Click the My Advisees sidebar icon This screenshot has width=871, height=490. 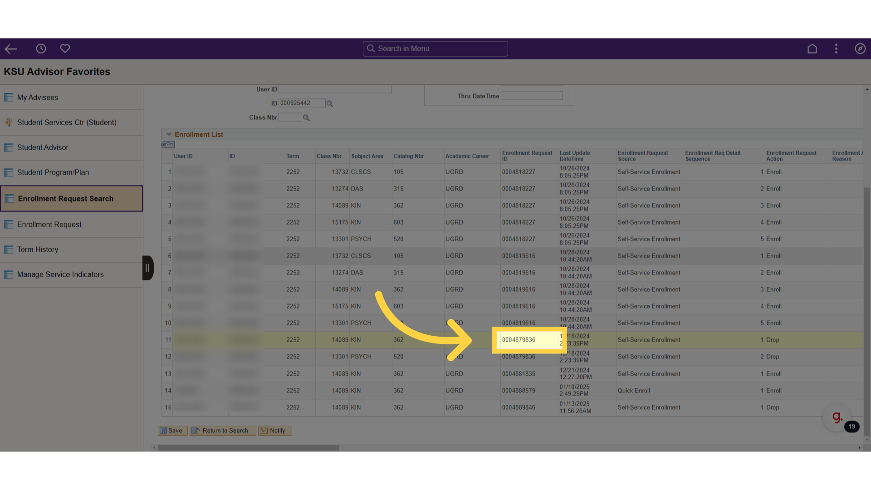point(8,98)
